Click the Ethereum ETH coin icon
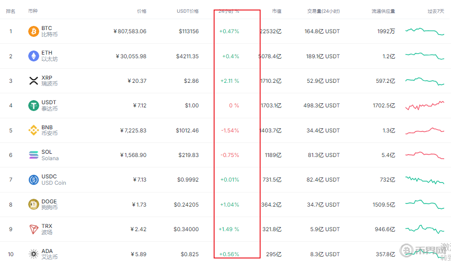 pyautogui.click(x=34, y=56)
